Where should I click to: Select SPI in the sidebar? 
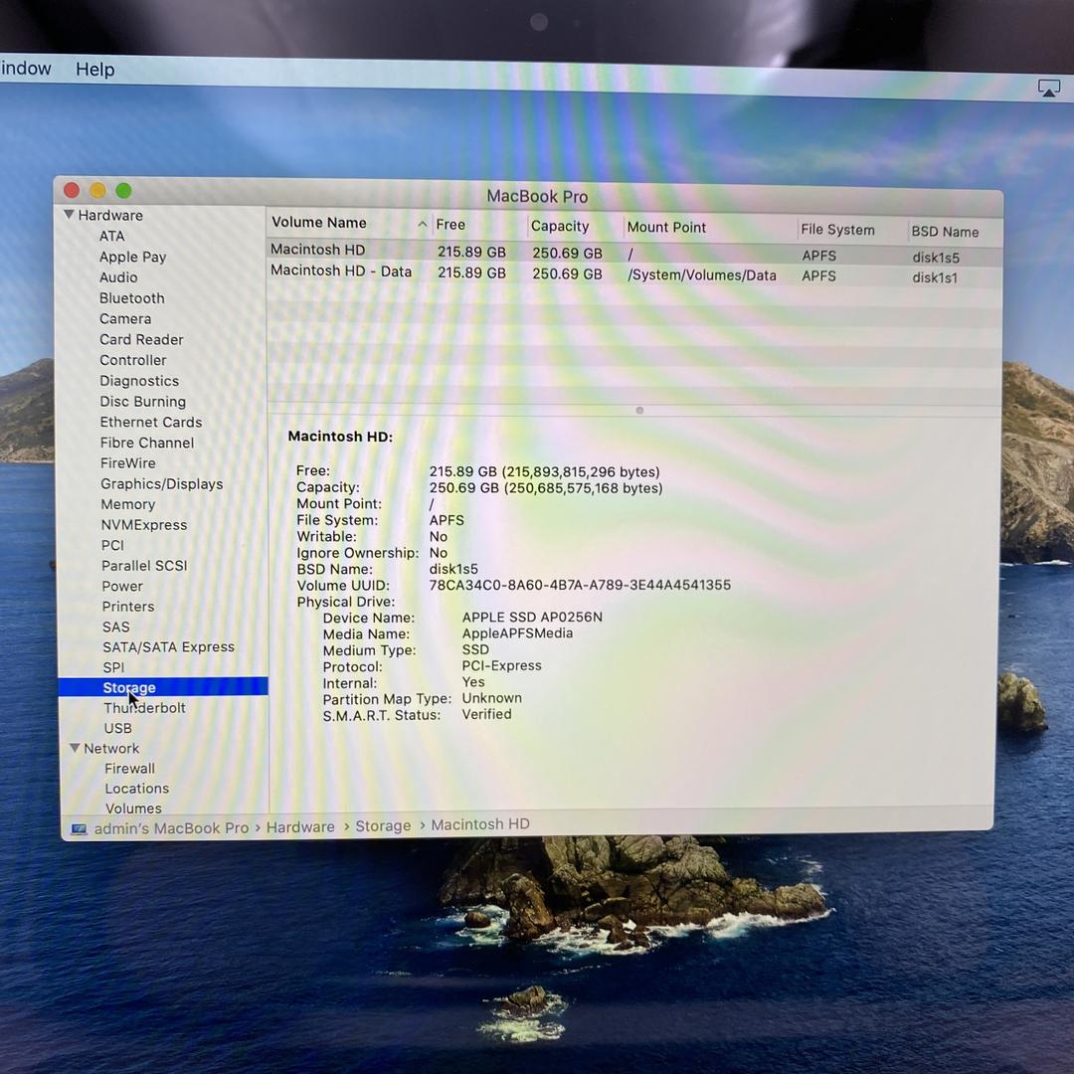click(x=113, y=667)
